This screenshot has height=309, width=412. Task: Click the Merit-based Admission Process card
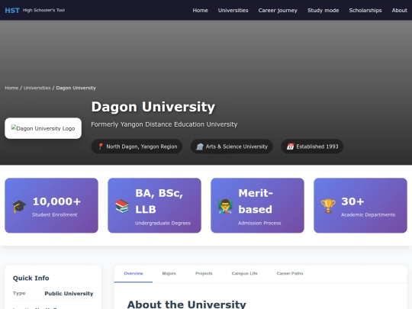pos(258,205)
